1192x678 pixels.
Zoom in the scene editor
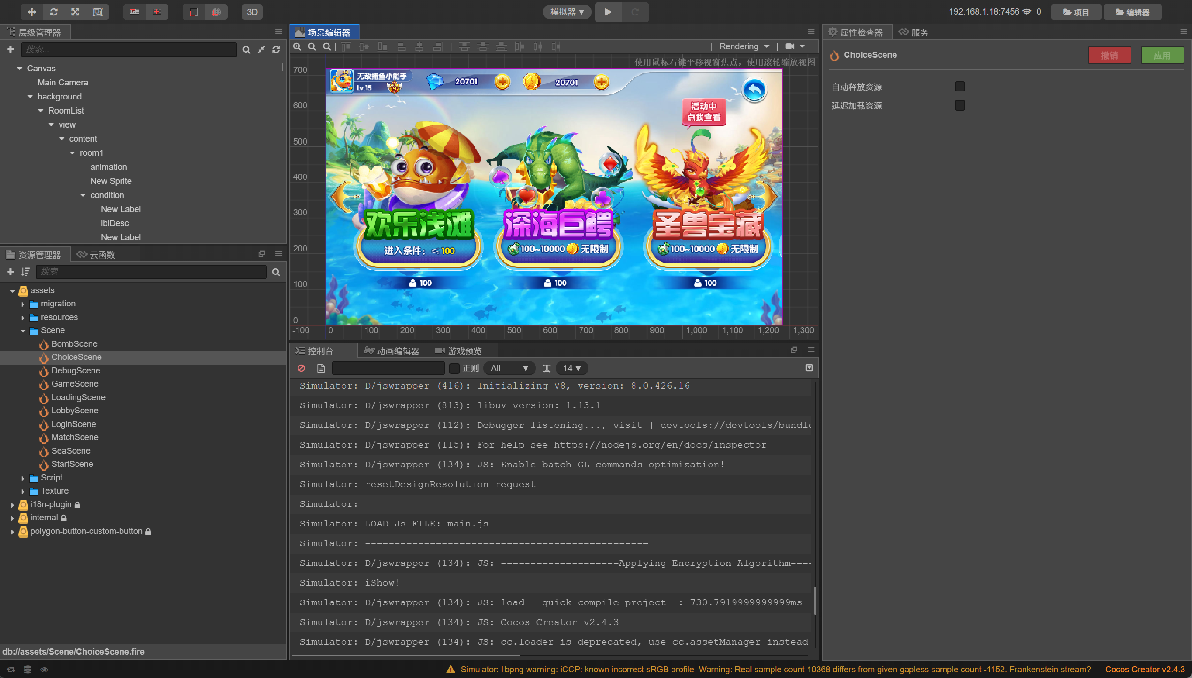coord(297,46)
